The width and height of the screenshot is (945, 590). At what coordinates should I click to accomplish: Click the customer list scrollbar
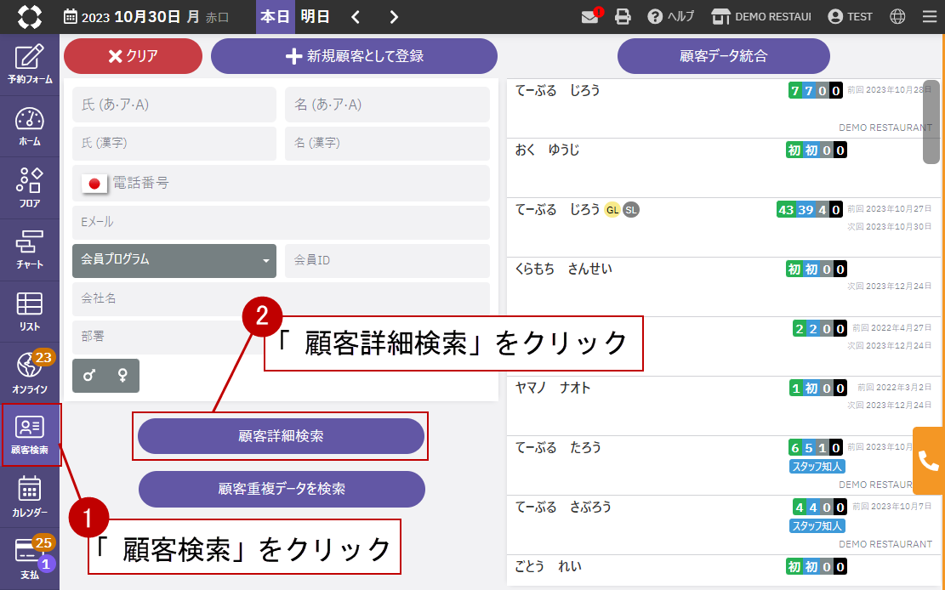click(931, 122)
